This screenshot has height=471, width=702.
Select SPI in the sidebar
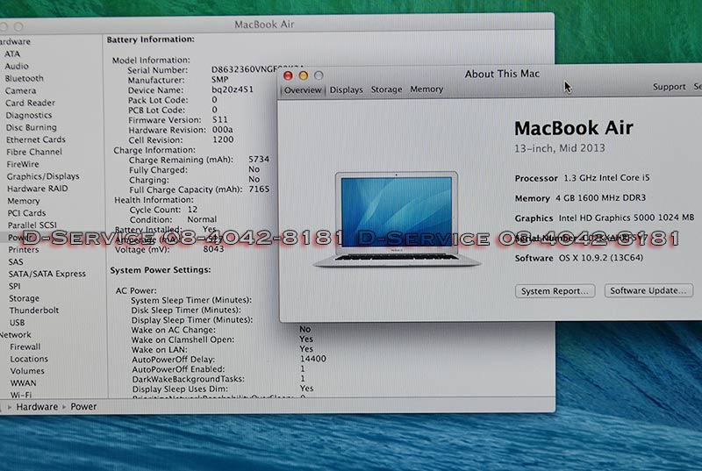pos(14,286)
